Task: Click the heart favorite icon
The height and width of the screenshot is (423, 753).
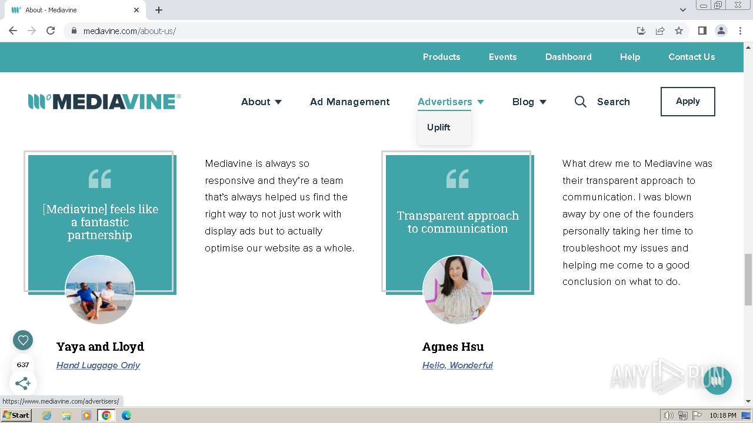Action: click(23, 340)
